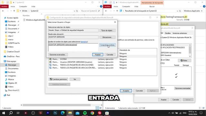206x116 pixels.
Task: Go back in left Explorer window
Action: coord(3,11)
